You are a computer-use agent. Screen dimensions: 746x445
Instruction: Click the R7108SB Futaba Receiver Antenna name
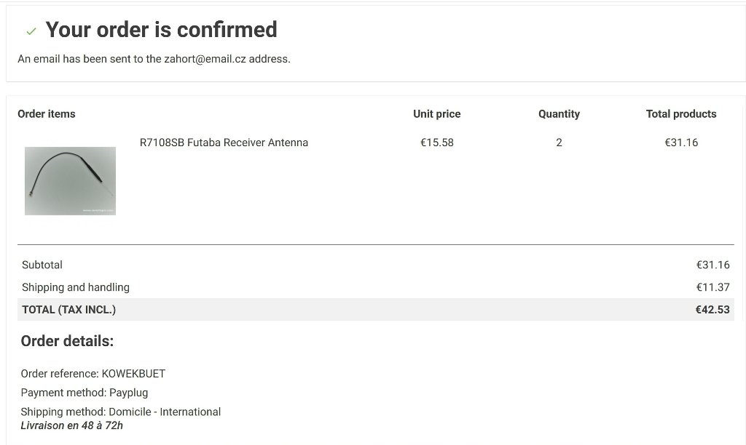point(224,143)
